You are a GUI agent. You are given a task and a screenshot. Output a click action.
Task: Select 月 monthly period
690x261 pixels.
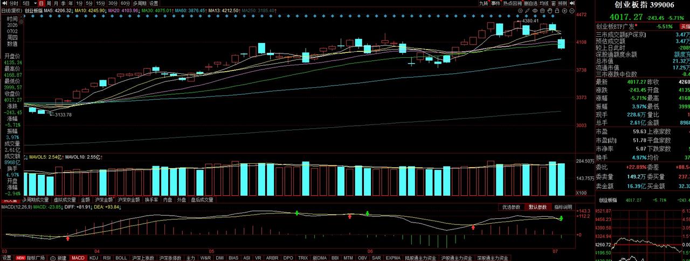56,3
